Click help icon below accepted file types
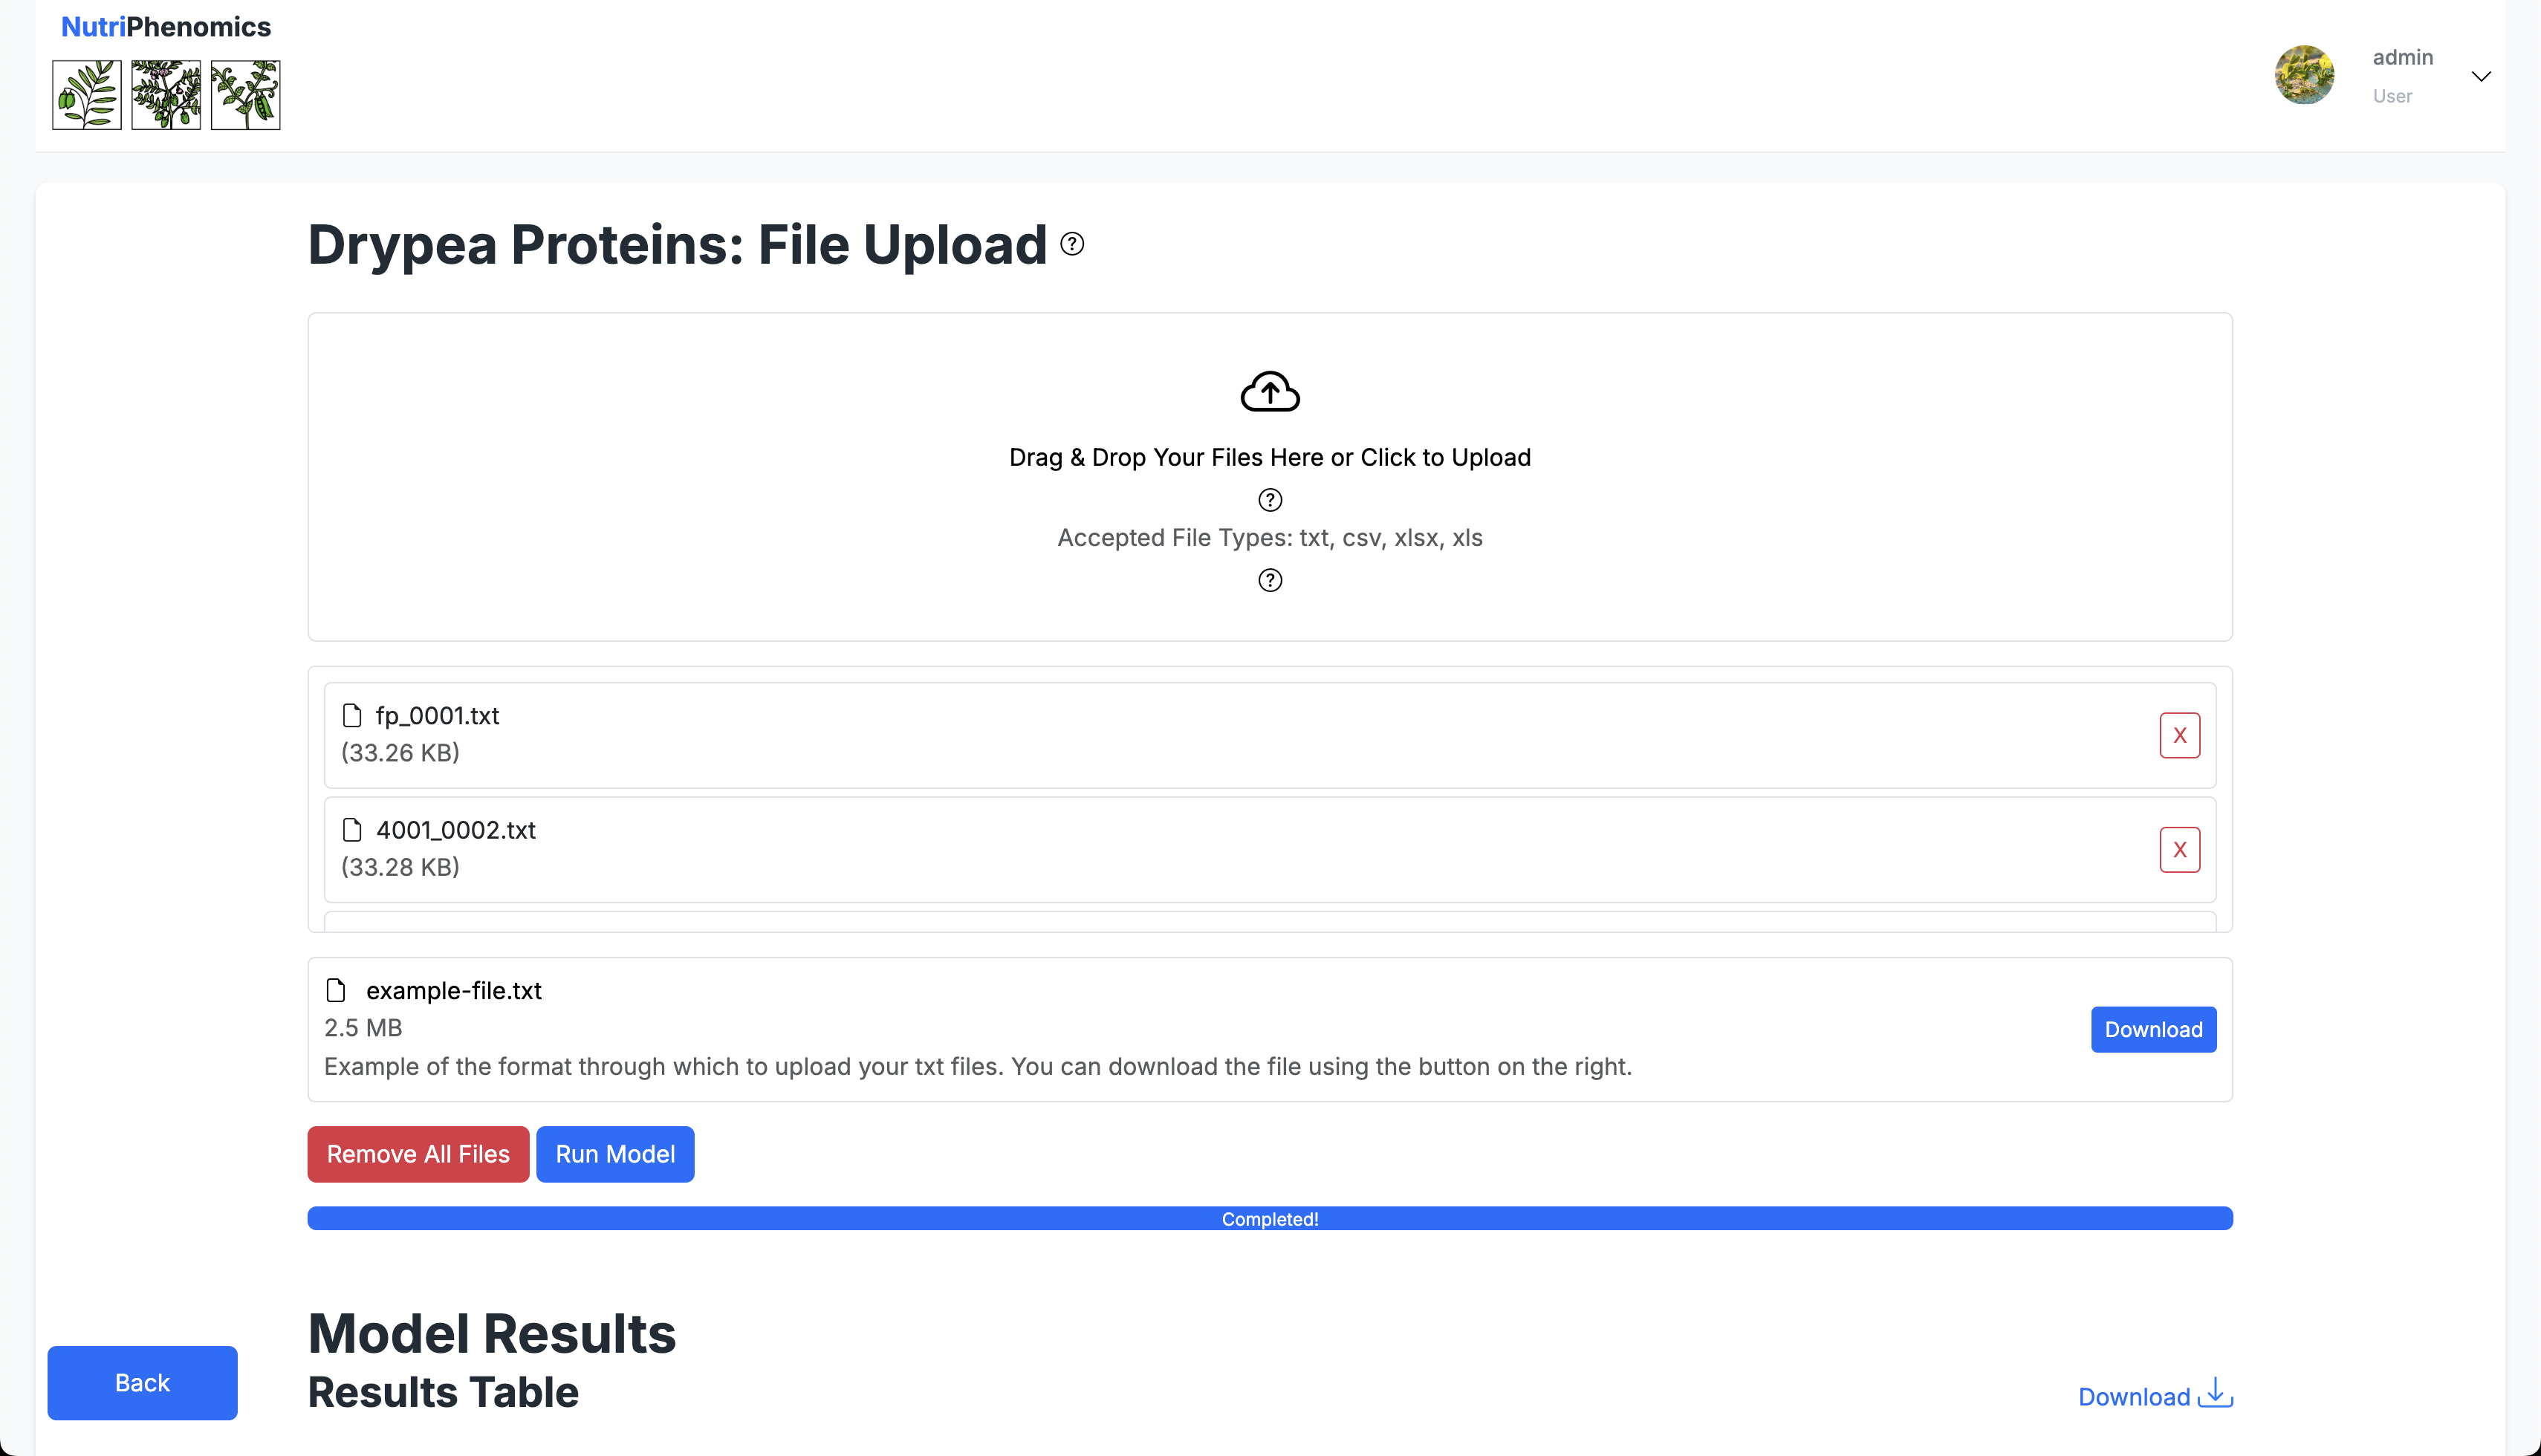The width and height of the screenshot is (2541, 1456). point(1270,580)
